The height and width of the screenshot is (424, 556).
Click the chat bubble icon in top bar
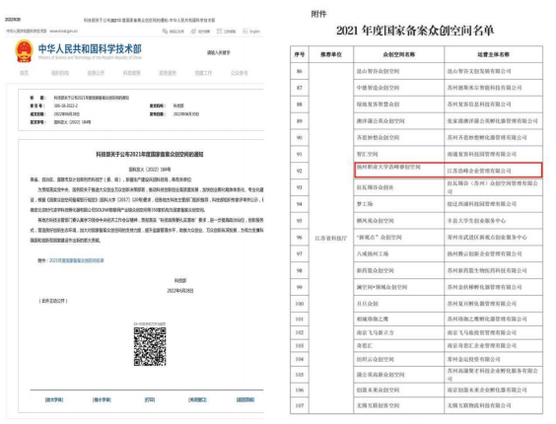165,32
